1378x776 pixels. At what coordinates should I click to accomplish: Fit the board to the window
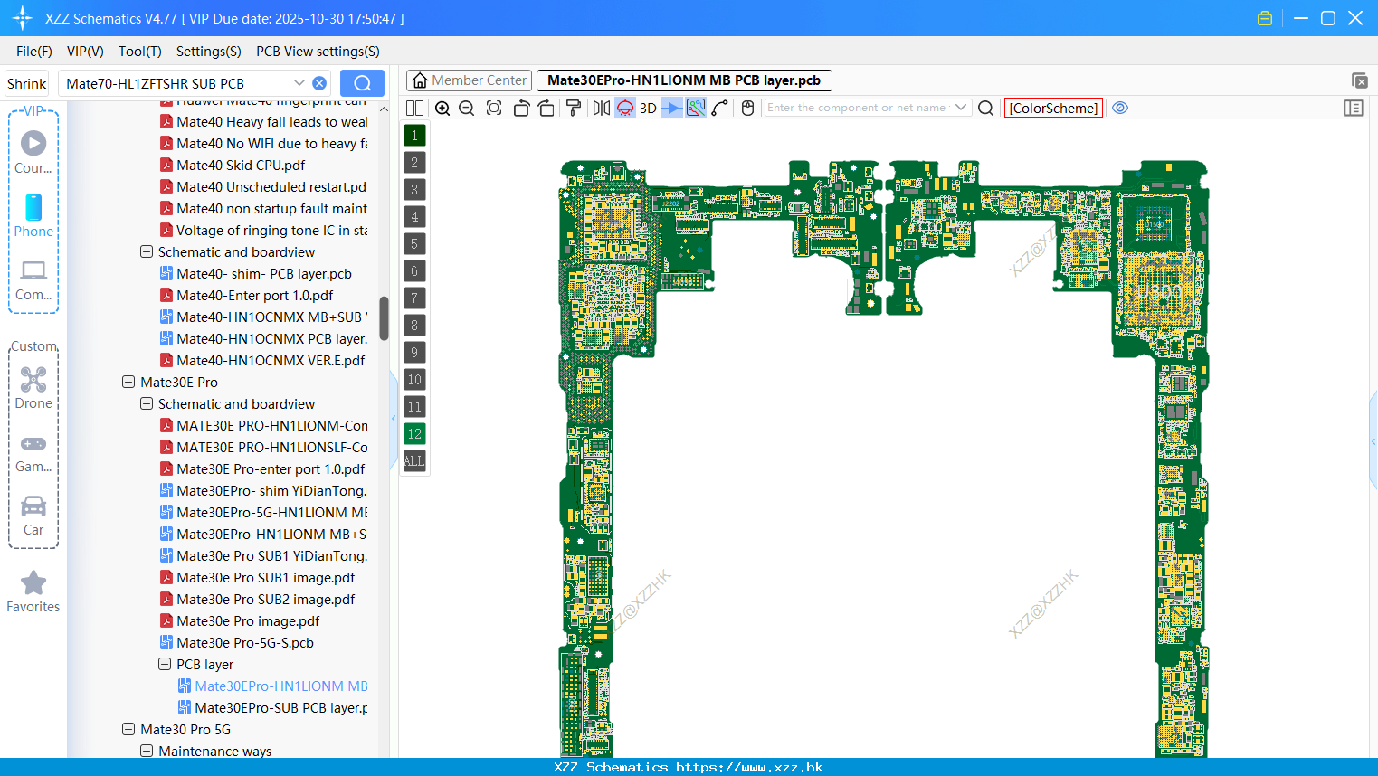pyautogui.click(x=494, y=108)
